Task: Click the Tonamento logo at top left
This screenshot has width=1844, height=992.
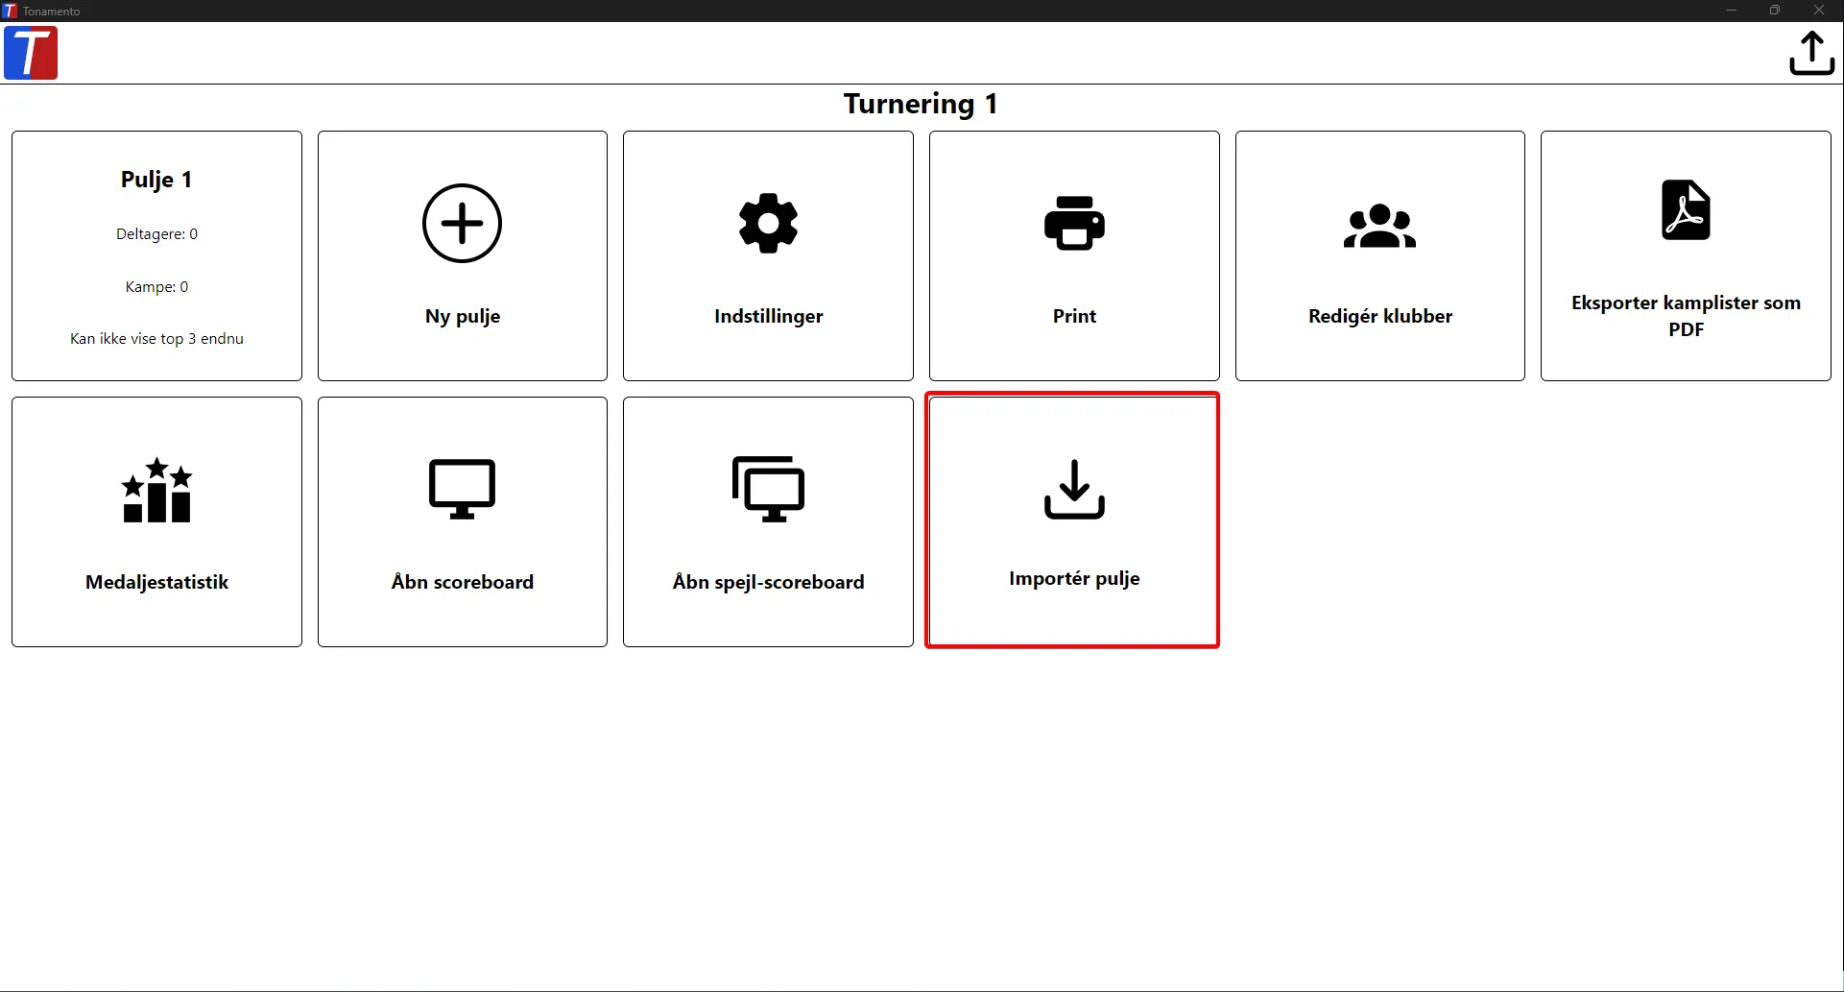Action: pos(31,53)
